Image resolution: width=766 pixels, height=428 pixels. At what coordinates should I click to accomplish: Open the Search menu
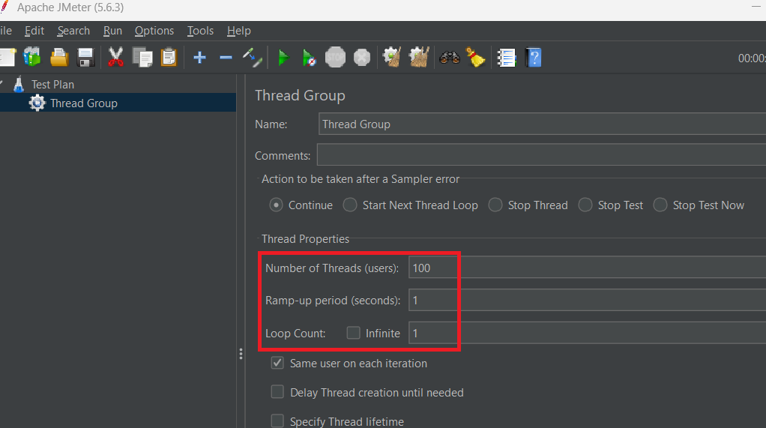73,31
